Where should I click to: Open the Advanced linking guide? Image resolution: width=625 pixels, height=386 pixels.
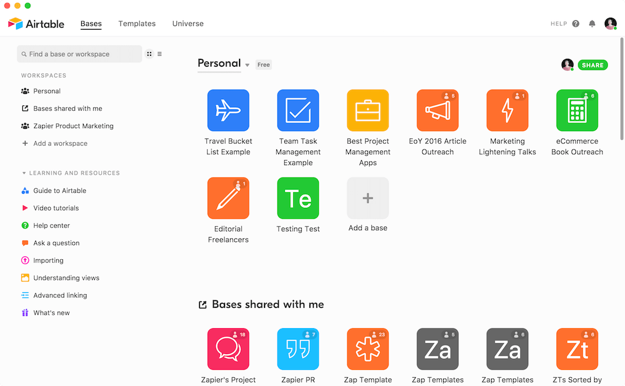[x=54, y=295]
